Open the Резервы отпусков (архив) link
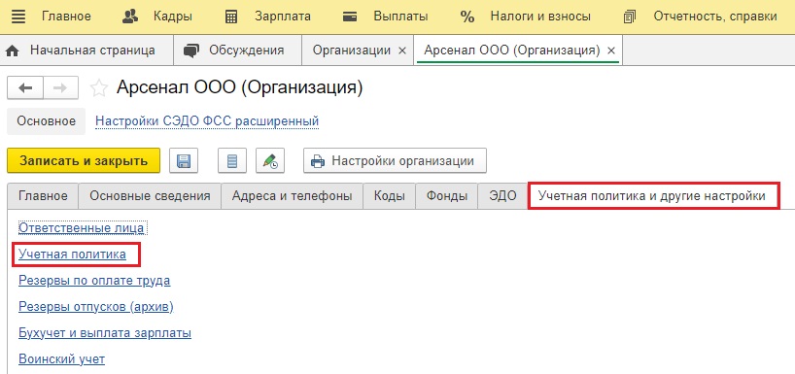 coord(96,307)
